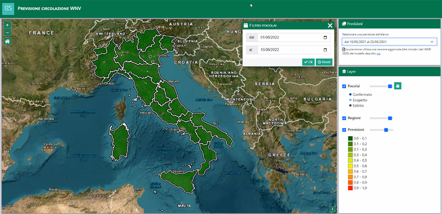Screen dimensions: 442x214
Task: Toggle the Regioni layer checkbox
Action: (x=344, y=118)
